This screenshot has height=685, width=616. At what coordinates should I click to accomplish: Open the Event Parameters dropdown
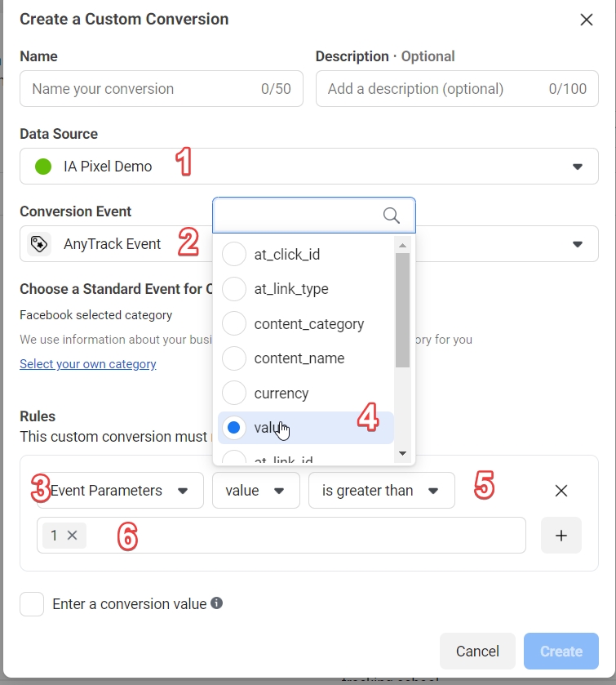coord(120,491)
